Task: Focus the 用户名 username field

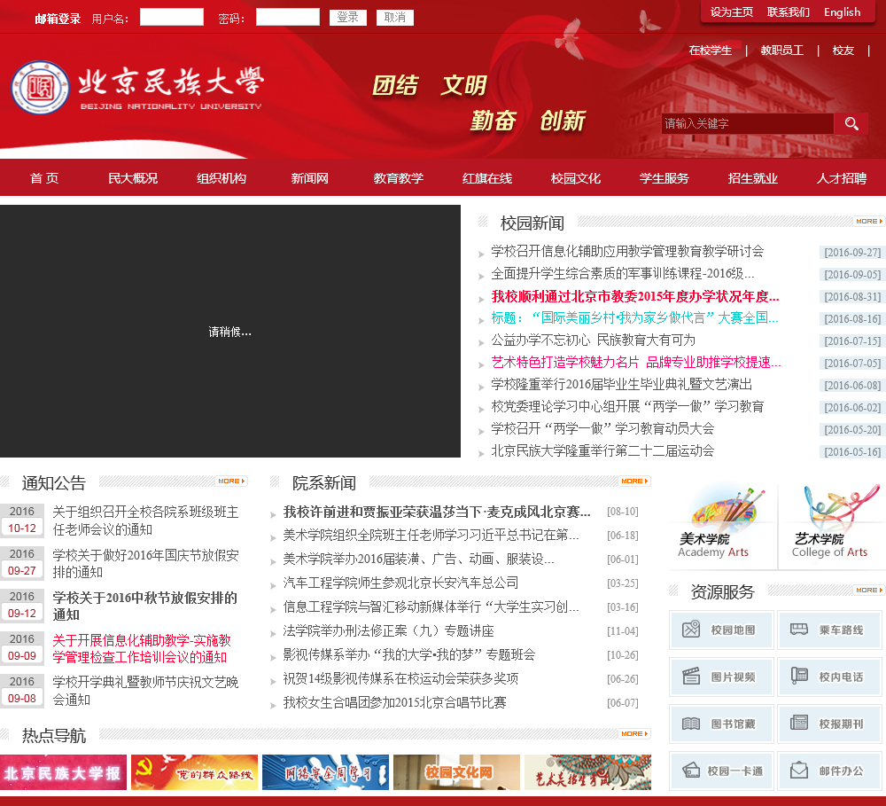Action: click(172, 17)
